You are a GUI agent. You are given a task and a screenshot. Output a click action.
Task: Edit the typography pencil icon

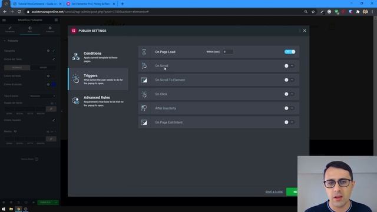[54, 51]
